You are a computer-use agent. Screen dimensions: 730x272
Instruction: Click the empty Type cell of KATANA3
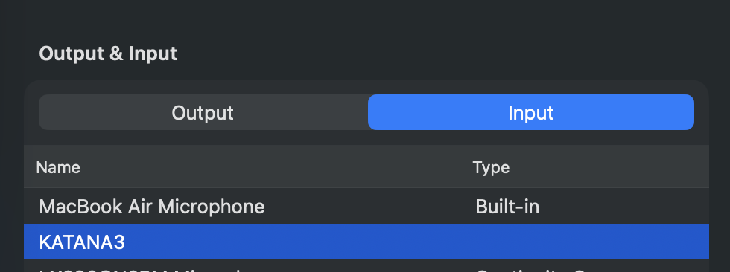[x=589, y=242]
